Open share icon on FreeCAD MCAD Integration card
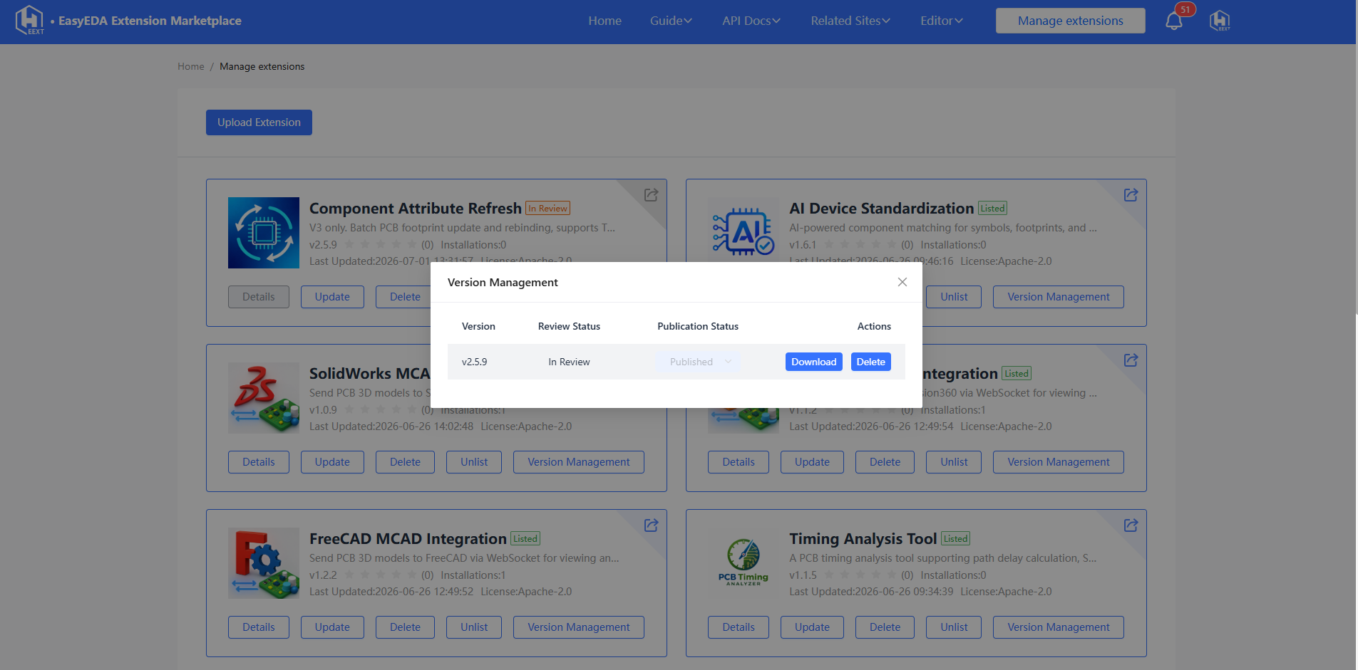This screenshot has height=670, width=1358. [651, 525]
